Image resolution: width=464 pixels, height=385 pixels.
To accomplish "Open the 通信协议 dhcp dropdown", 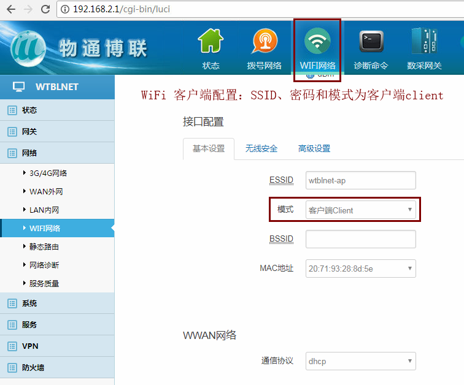I will tap(361, 361).
